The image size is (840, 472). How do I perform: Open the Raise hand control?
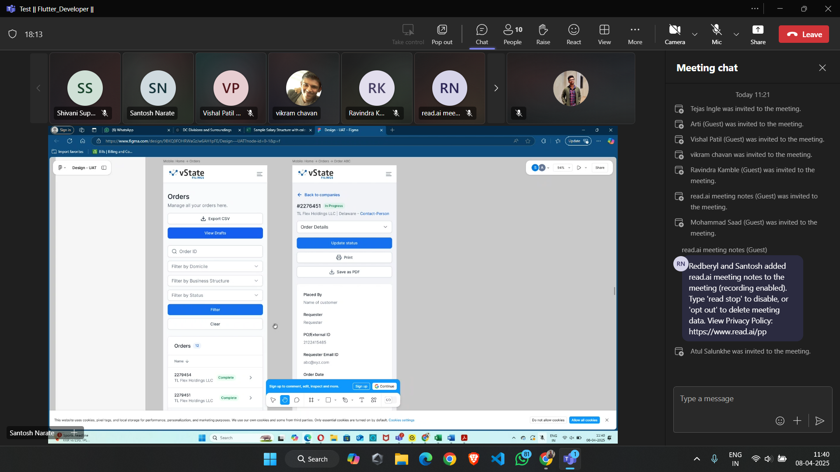click(x=543, y=34)
